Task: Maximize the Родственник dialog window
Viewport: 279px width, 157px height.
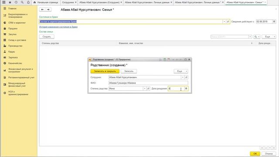Action: tap(185, 59)
